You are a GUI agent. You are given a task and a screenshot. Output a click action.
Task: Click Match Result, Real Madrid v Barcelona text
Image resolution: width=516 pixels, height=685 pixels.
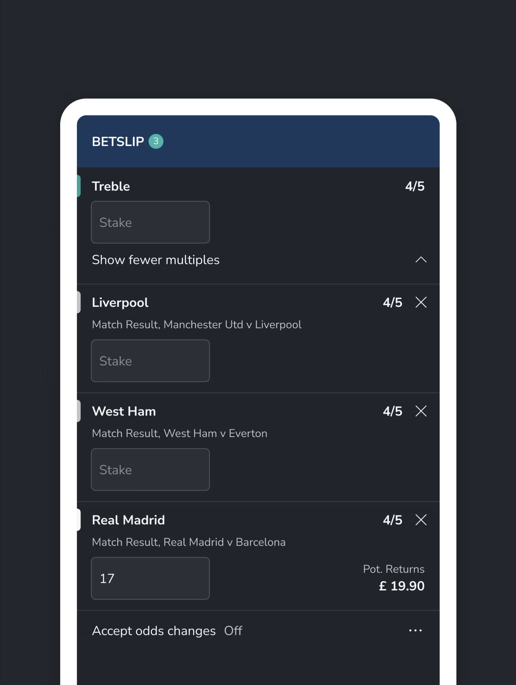189,542
